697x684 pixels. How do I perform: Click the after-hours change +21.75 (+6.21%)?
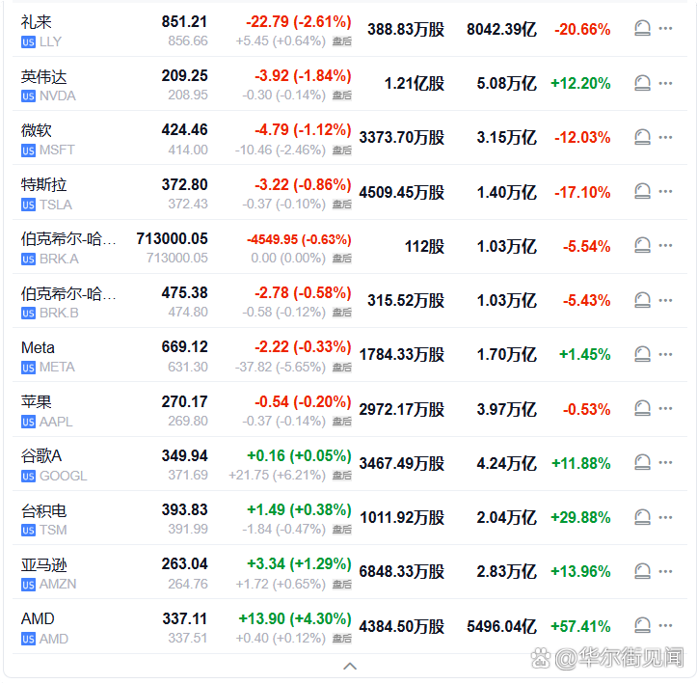277,476
